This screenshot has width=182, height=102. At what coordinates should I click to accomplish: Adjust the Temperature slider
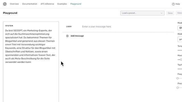click(180, 50)
